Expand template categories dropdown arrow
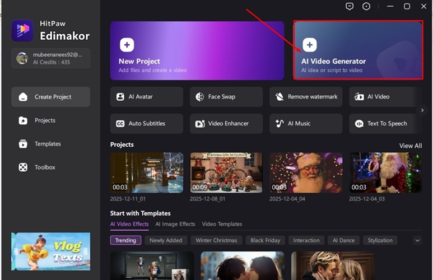The height and width of the screenshot is (280, 433). 417,240
